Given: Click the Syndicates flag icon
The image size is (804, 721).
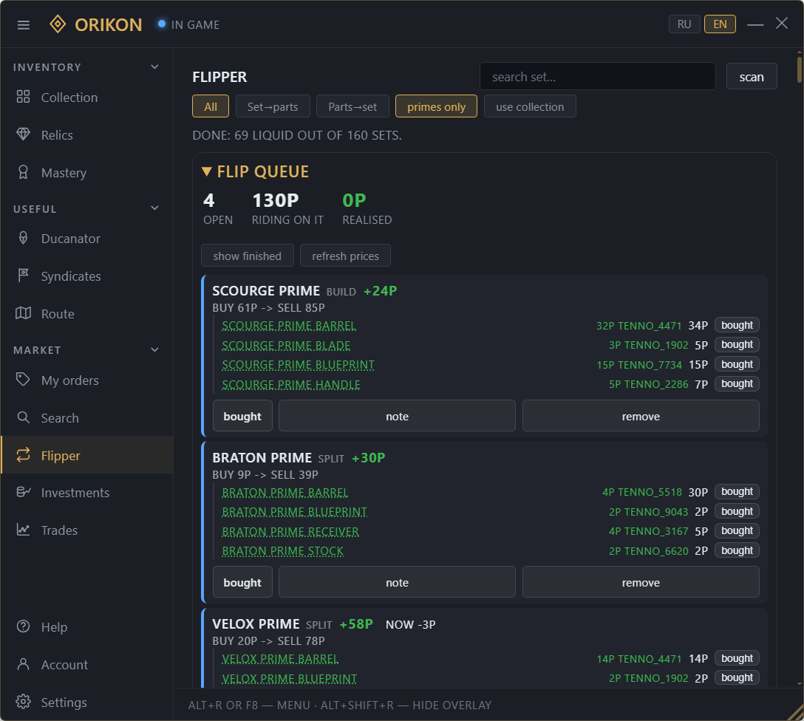Looking at the screenshot, I should pos(23,276).
